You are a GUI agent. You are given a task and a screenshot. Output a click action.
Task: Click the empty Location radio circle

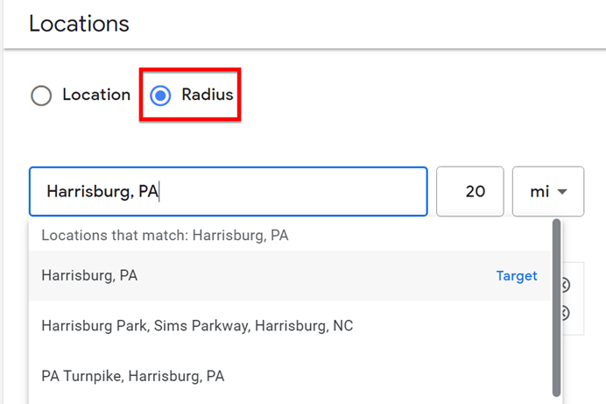coord(41,96)
